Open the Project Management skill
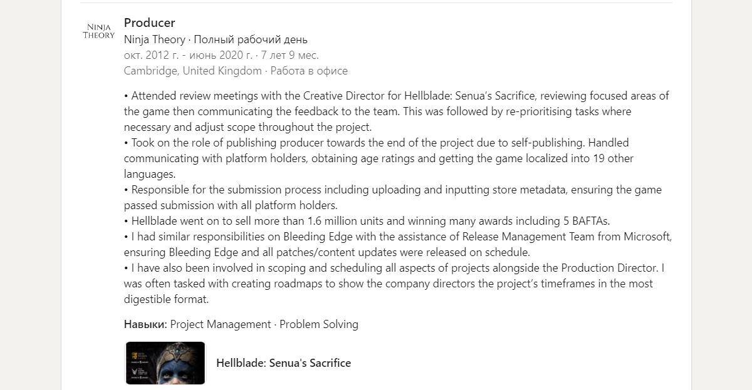Image resolution: width=752 pixels, height=390 pixels. pyautogui.click(x=221, y=324)
